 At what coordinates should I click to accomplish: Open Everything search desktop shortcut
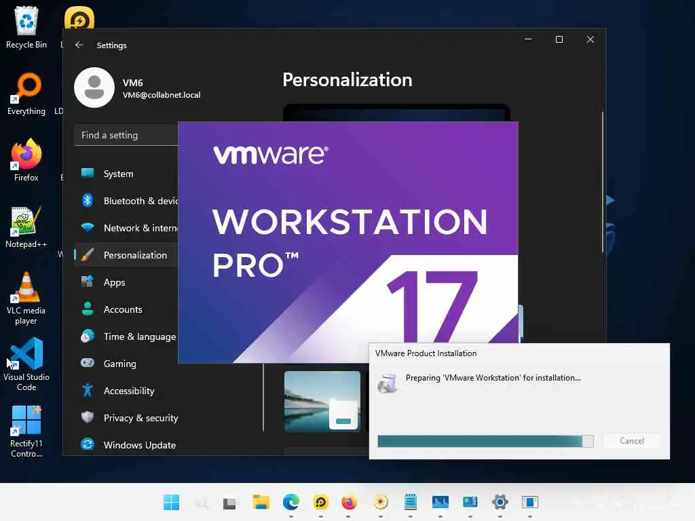coord(26,94)
